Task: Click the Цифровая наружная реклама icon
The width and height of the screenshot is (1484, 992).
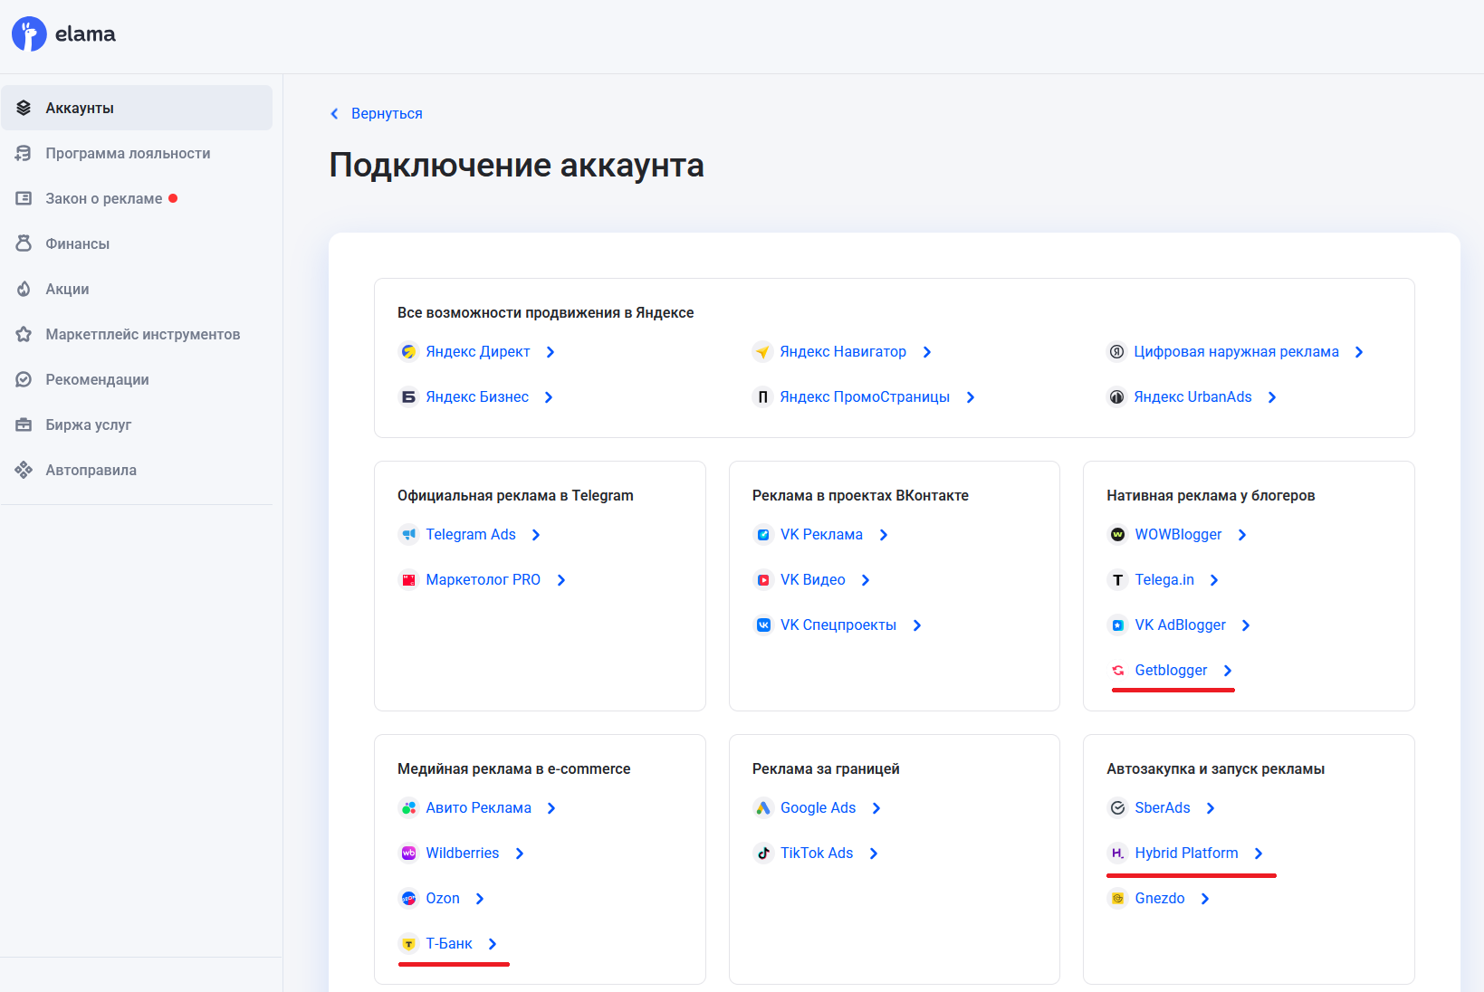Action: (1117, 352)
